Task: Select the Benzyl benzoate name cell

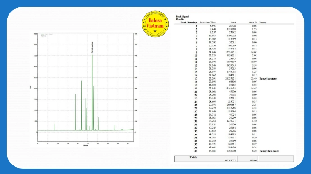Action: [269, 151]
